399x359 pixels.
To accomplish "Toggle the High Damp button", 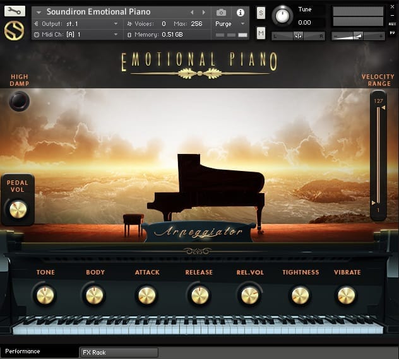I will tap(19, 100).
